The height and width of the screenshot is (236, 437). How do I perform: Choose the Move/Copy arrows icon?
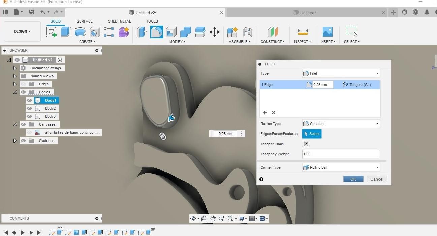215,32
